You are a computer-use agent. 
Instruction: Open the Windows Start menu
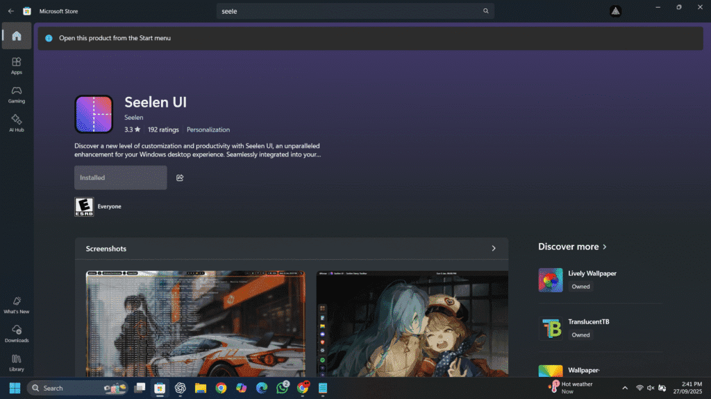click(15, 388)
